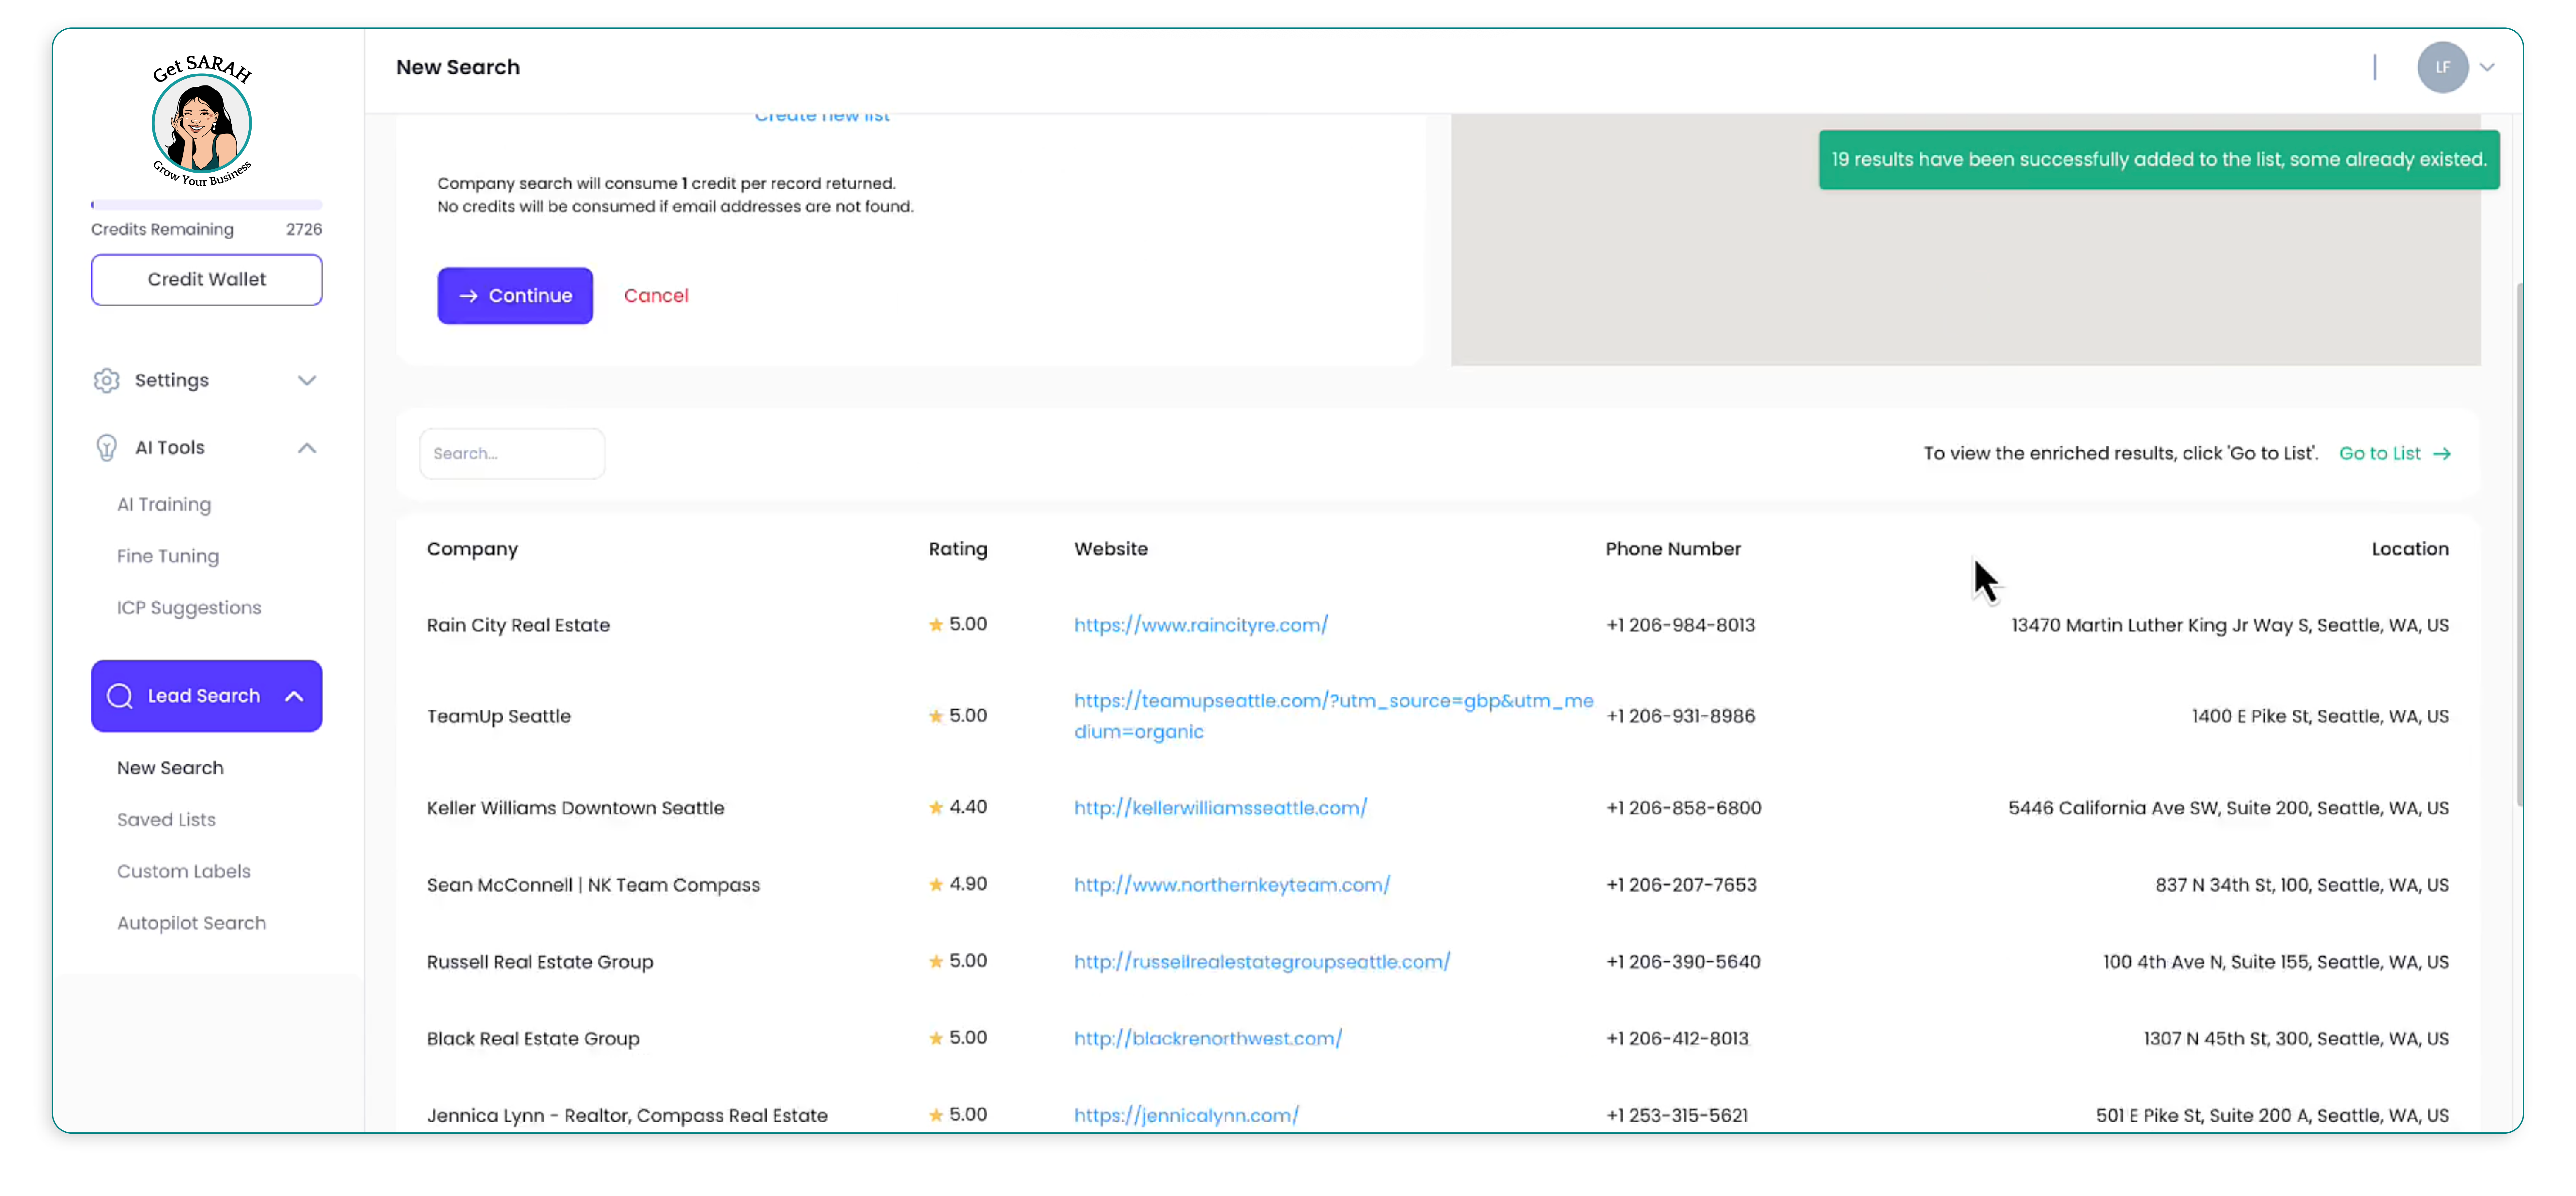Open the kellerwilliamsseattle.com link
This screenshot has height=1196, width=2576.
pyautogui.click(x=1220, y=808)
